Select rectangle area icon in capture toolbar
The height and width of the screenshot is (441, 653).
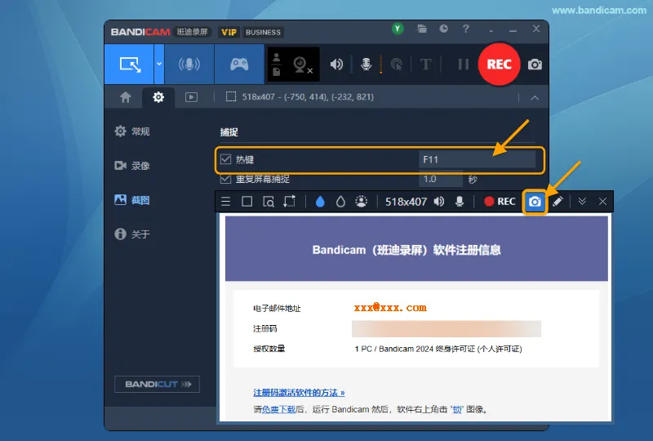247,202
